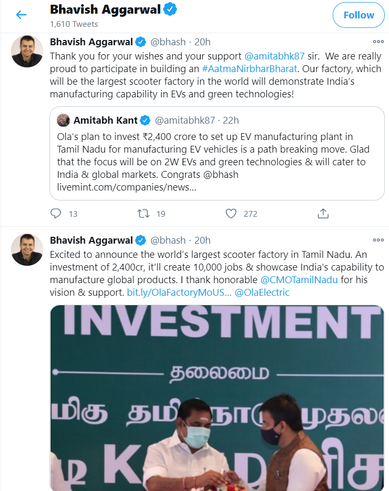Open Bhavish avatar on first tweet
Viewport: 389px width, 491px height.
click(x=27, y=52)
